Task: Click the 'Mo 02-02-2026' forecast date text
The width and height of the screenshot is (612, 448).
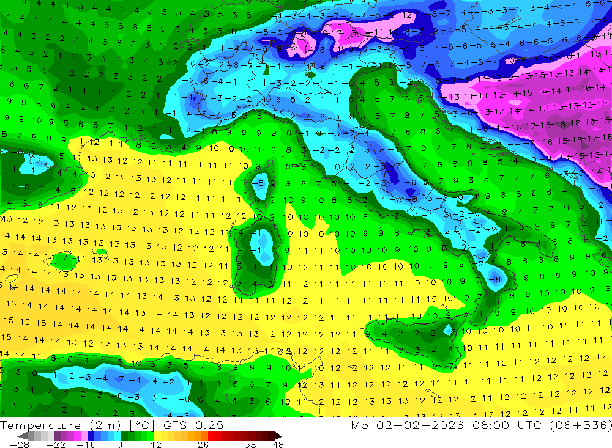Action: pos(407,425)
